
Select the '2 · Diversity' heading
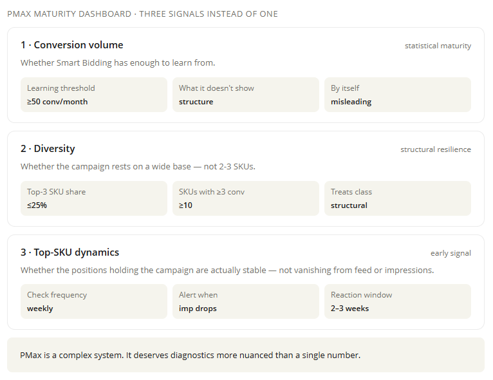(x=48, y=149)
